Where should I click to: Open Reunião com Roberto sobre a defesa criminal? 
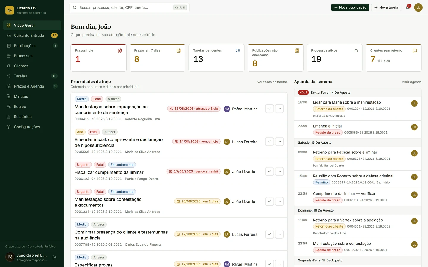click(x=353, y=176)
